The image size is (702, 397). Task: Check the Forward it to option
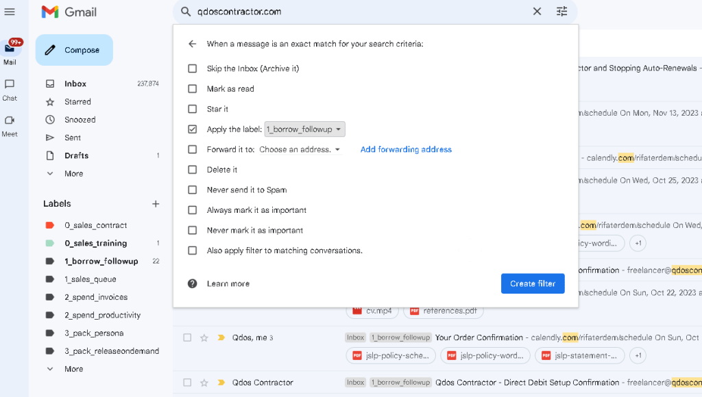tap(193, 149)
